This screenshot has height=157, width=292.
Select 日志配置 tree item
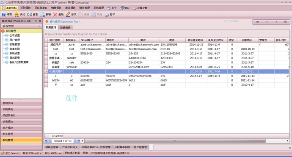click(x=14, y=58)
